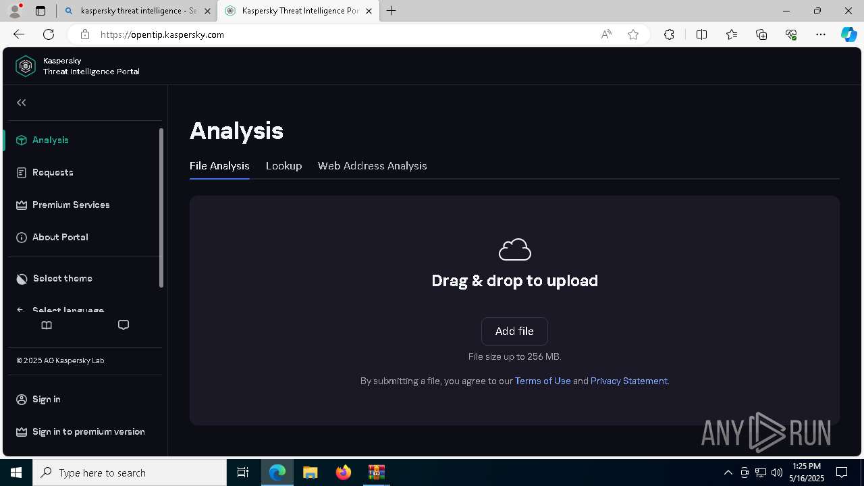The image size is (864, 486).
Task: Open the Favorites list icon
Action: coord(732,34)
